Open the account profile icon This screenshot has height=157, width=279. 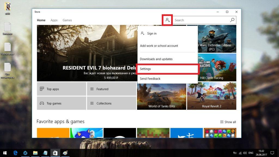(167, 20)
